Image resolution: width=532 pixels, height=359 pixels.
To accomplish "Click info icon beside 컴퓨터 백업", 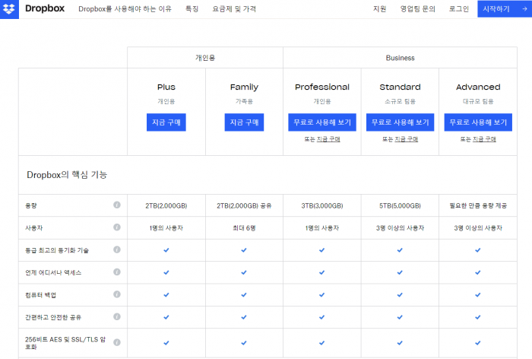I will (117, 294).
